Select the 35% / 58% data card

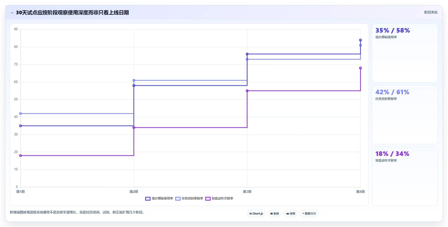tap(405, 53)
